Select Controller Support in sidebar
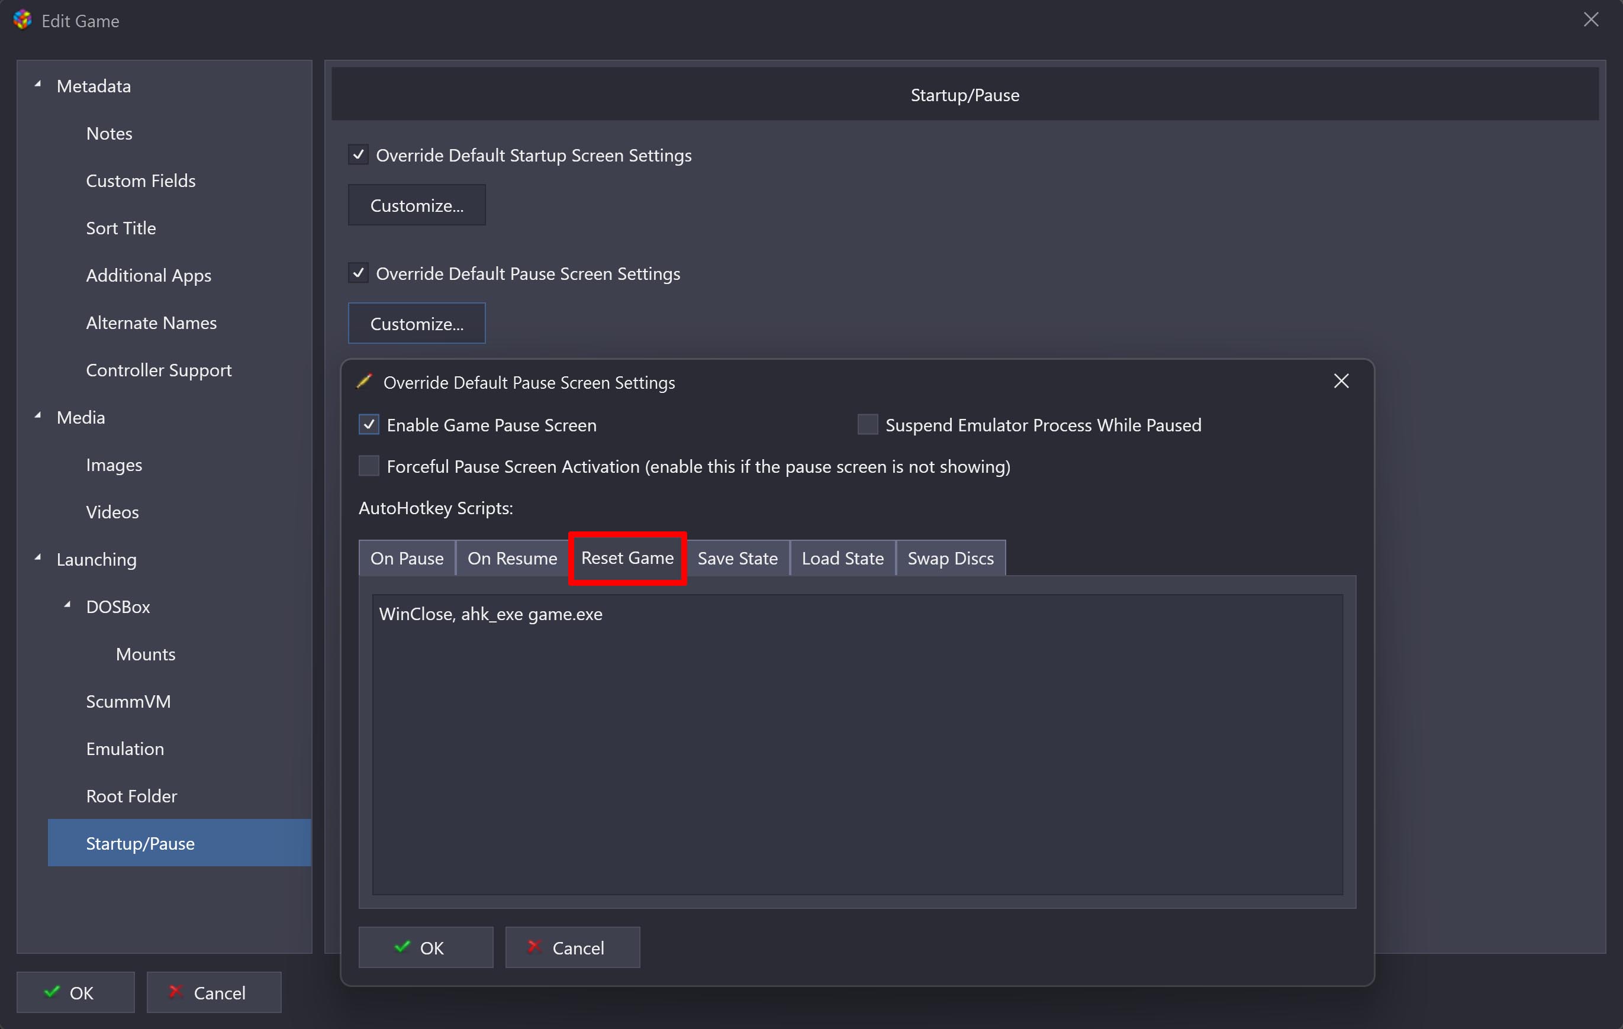The image size is (1623, 1029). (x=159, y=370)
